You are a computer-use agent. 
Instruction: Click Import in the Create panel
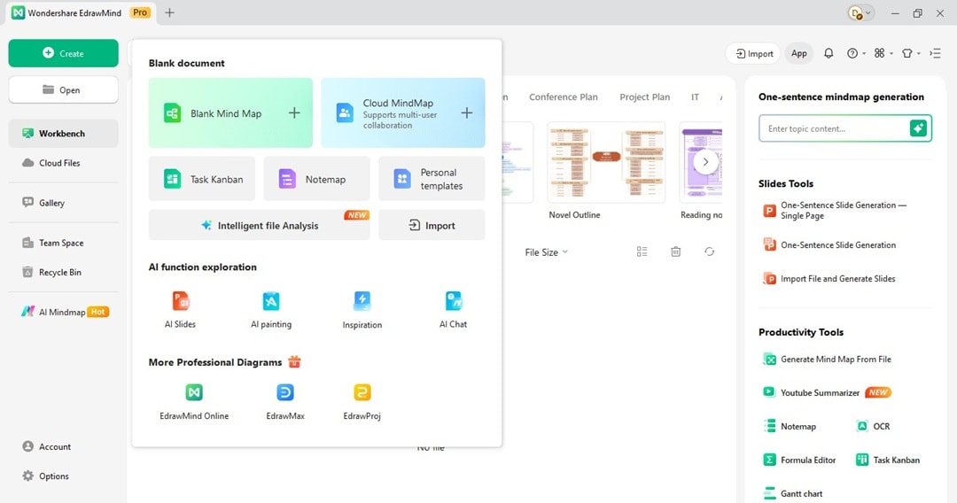click(x=432, y=225)
